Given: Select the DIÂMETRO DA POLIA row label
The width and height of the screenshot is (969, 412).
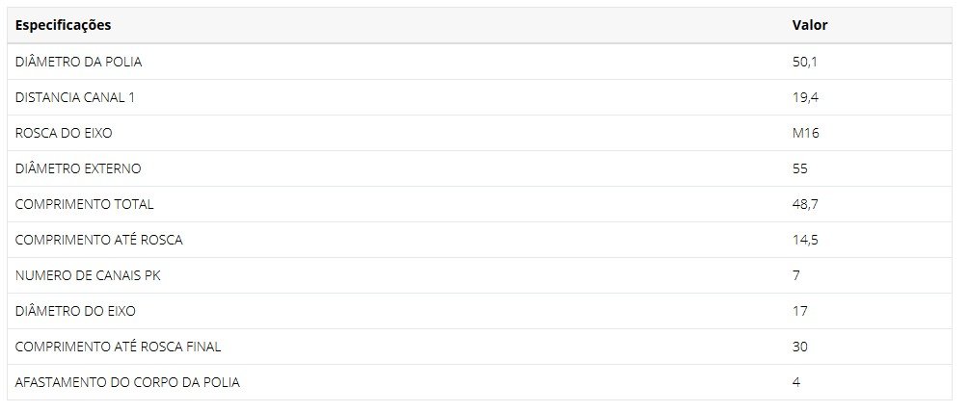Looking at the screenshot, I should coord(78,62).
